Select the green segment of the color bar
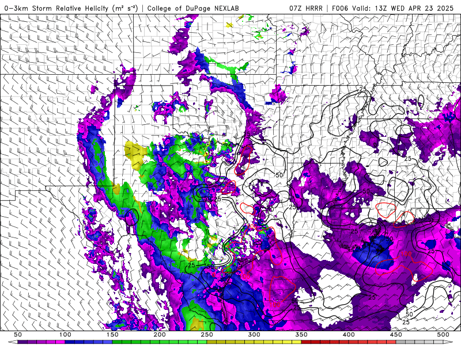This screenshot has height=345, width=461. tap(160, 342)
